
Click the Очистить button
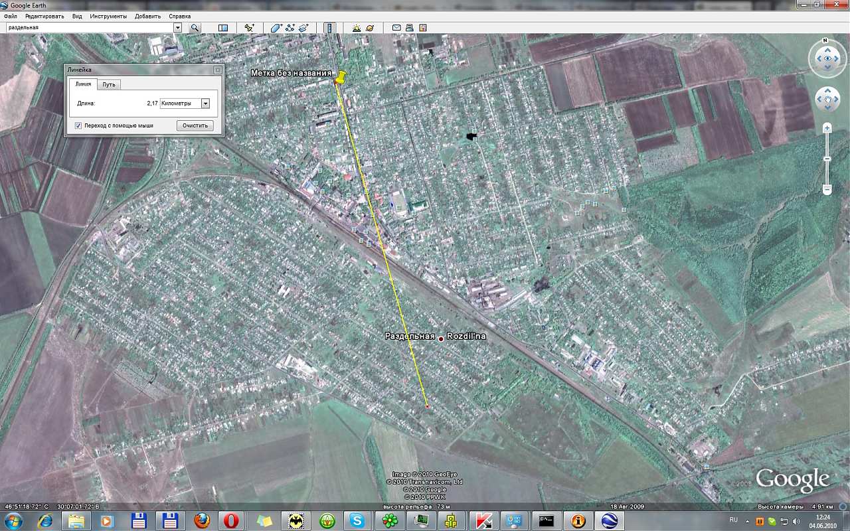tap(195, 125)
